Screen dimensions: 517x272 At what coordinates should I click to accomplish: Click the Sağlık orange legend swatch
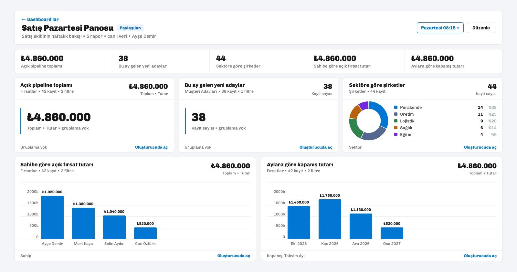tap(396, 128)
